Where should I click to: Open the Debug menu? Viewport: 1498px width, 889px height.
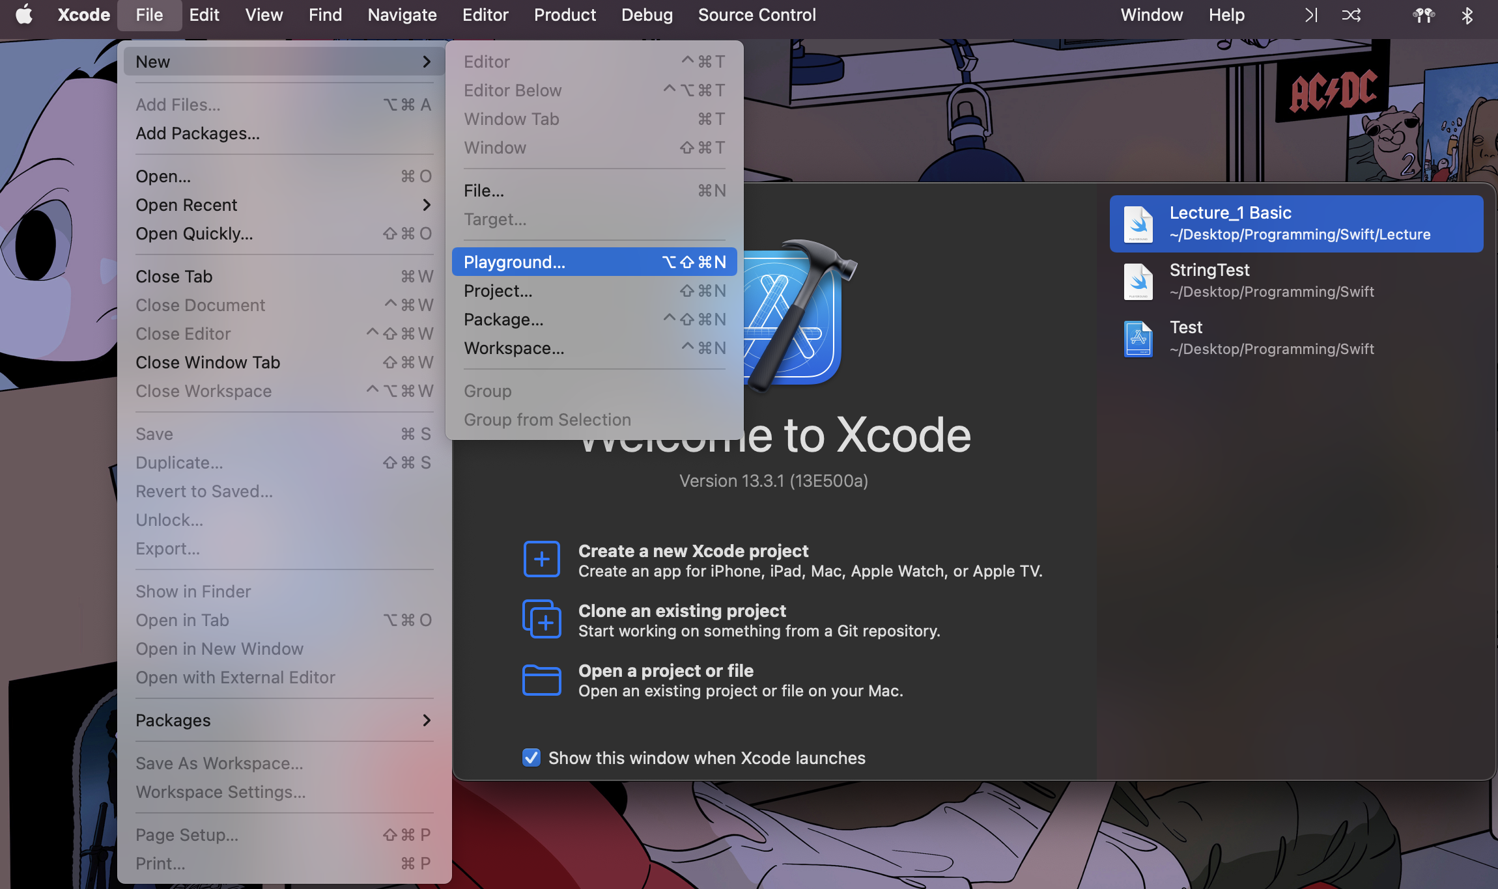click(x=647, y=15)
